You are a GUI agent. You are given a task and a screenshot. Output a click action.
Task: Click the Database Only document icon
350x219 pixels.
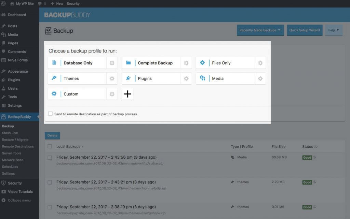click(x=54, y=63)
